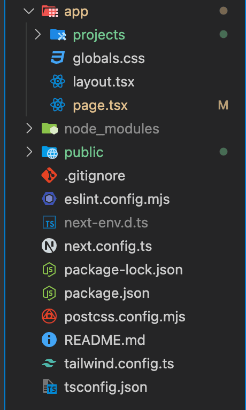This screenshot has width=246, height=410.
Task: Open package.json file
Action: (x=107, y=294)
